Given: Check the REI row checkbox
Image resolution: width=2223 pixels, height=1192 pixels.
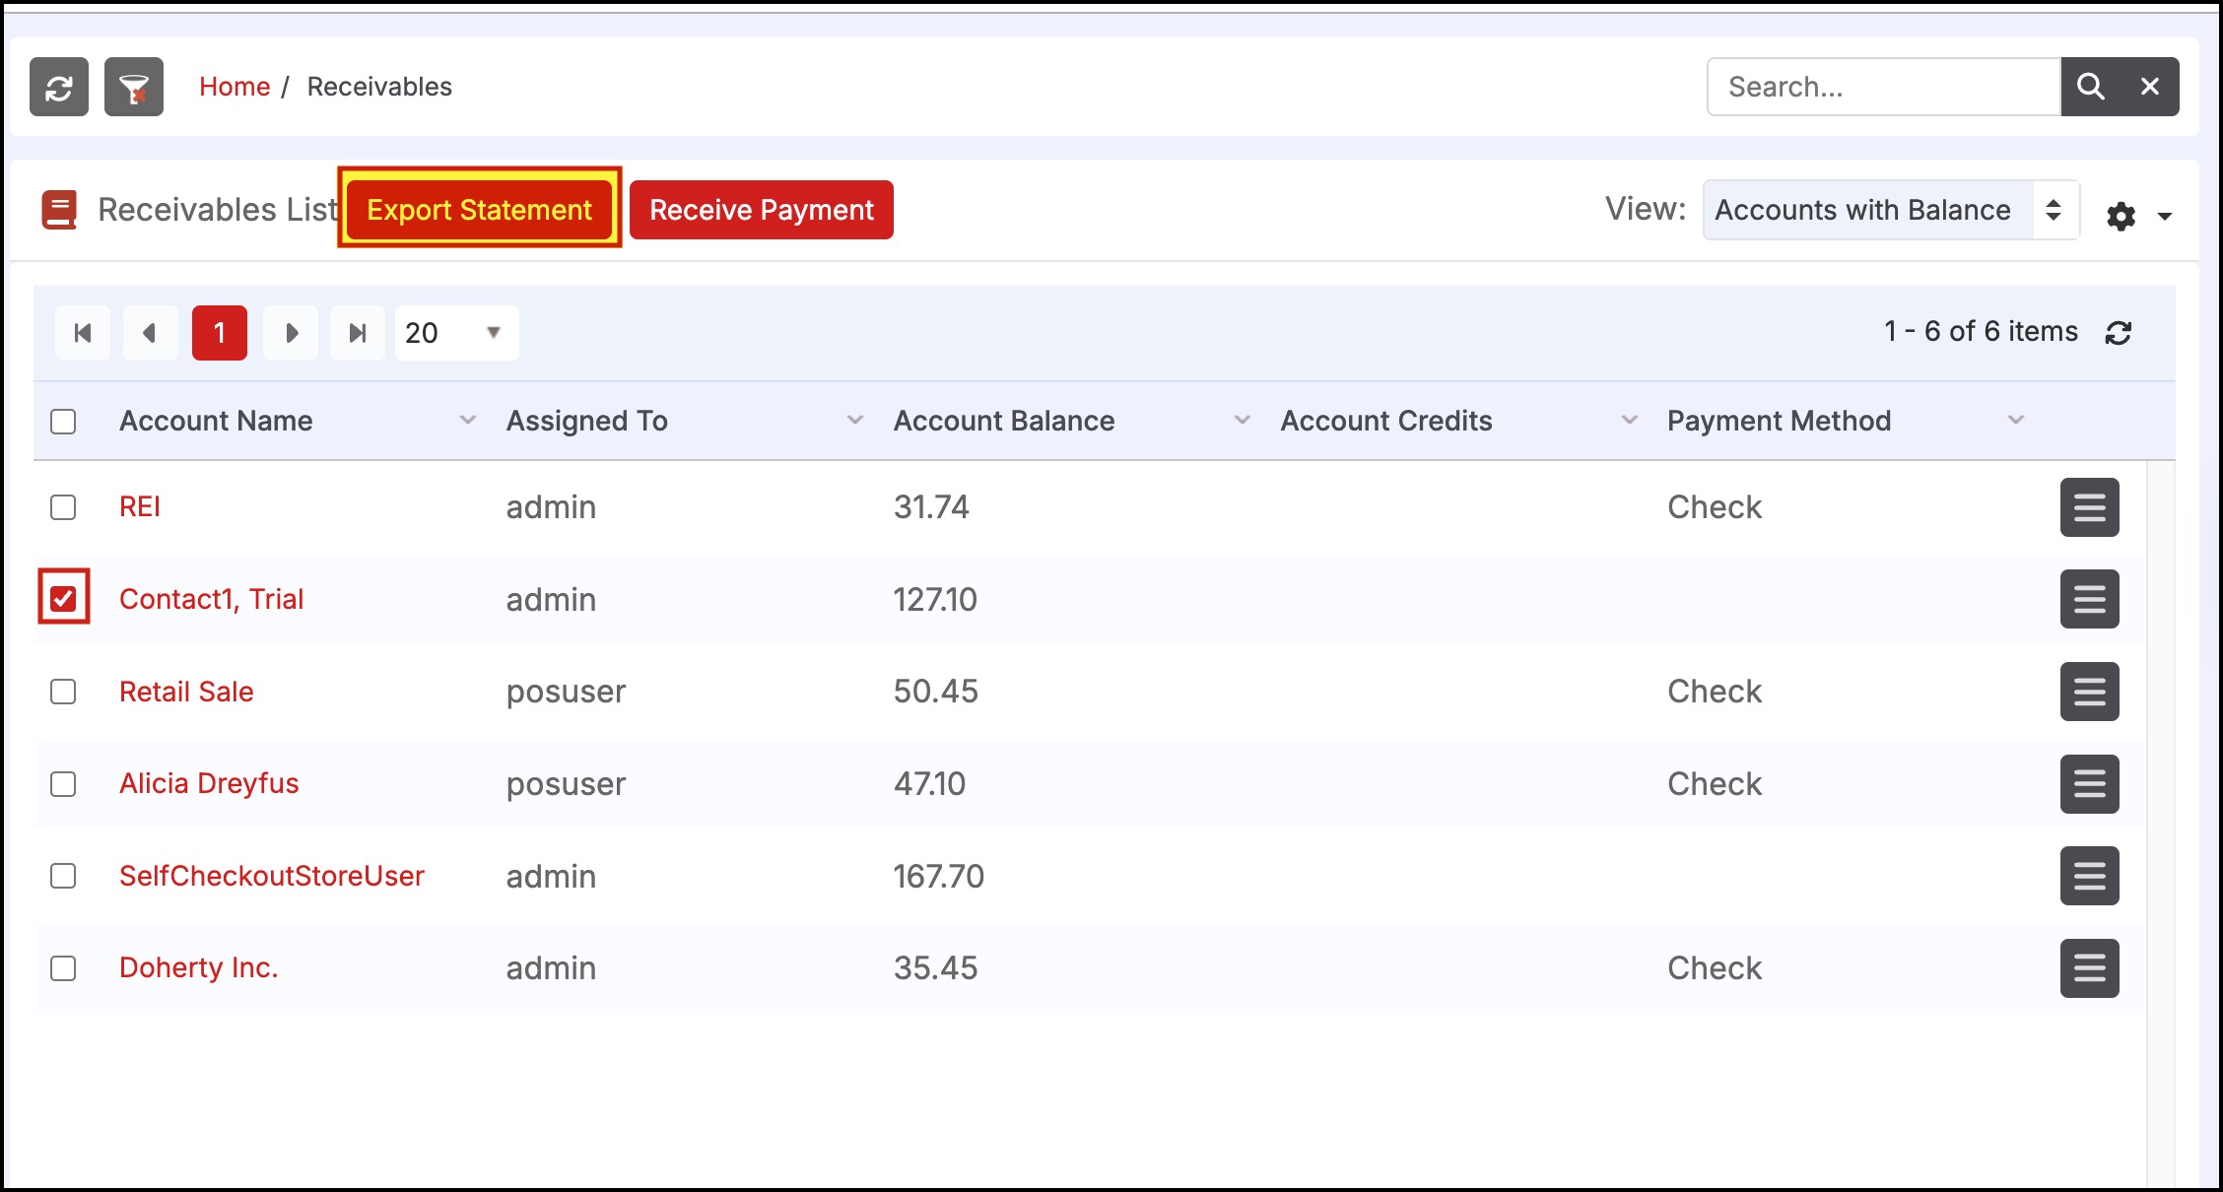Looking at the screenshot, I should [63, 507].
